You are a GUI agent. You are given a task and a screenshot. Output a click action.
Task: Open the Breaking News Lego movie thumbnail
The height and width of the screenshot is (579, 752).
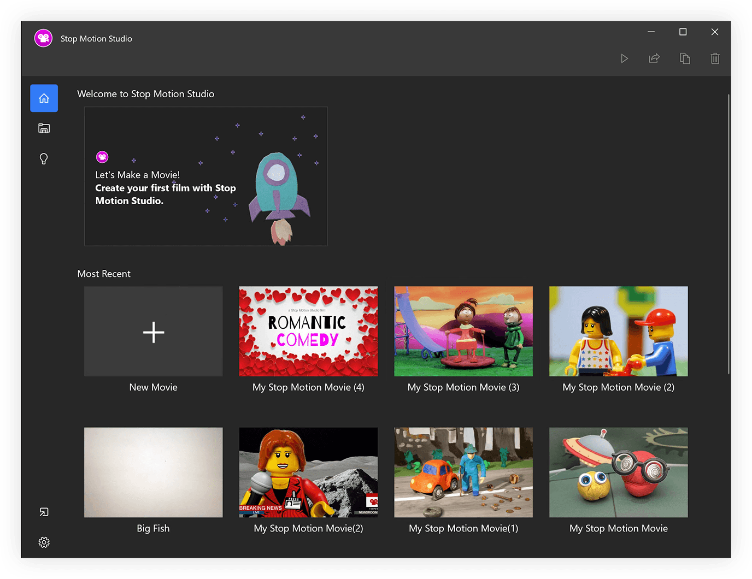click(x=308, y=472)
